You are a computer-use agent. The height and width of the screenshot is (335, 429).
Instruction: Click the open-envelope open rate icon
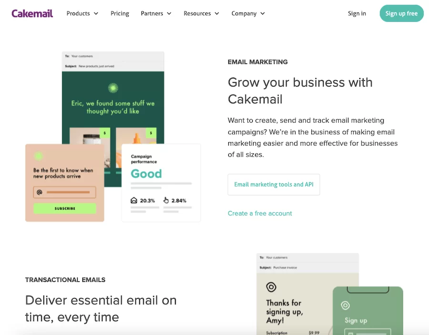pyautogui.click(x=134, y=200)
